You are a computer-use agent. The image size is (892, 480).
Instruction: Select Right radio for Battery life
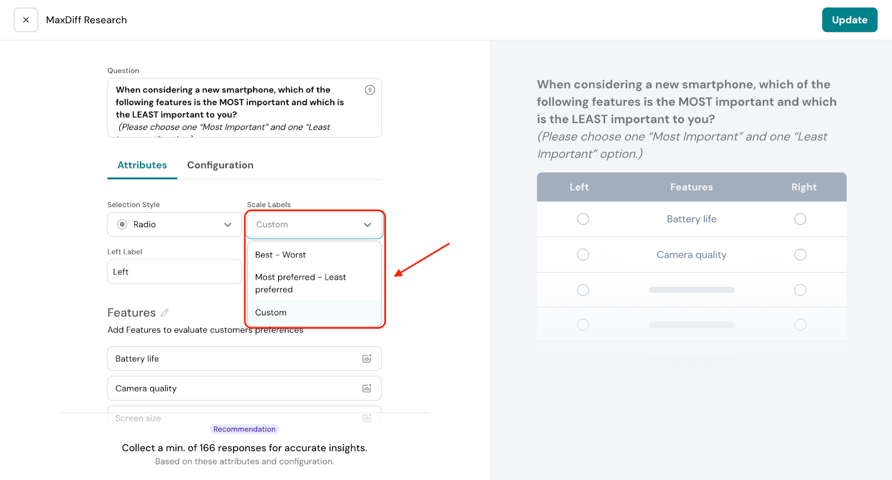point(800,219)
